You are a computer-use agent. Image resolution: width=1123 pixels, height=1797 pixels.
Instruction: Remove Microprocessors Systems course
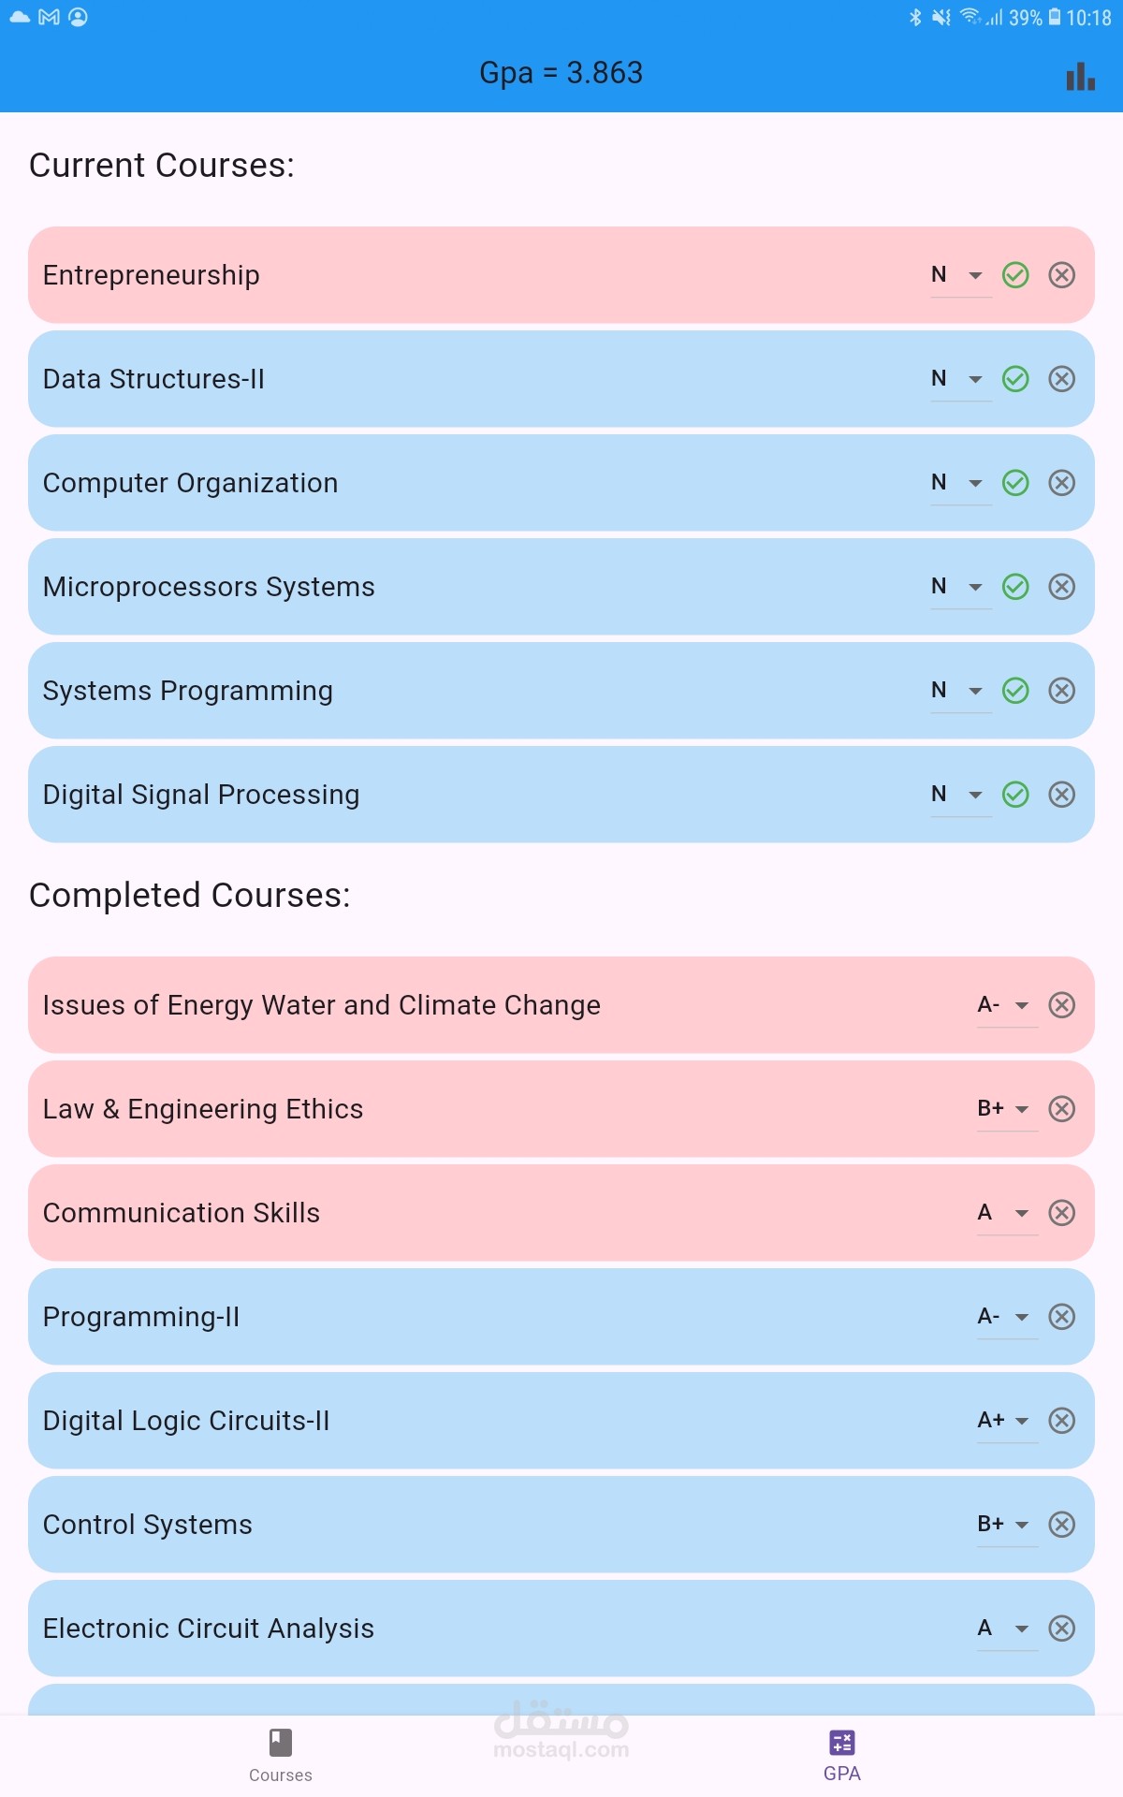[1061, 587]
